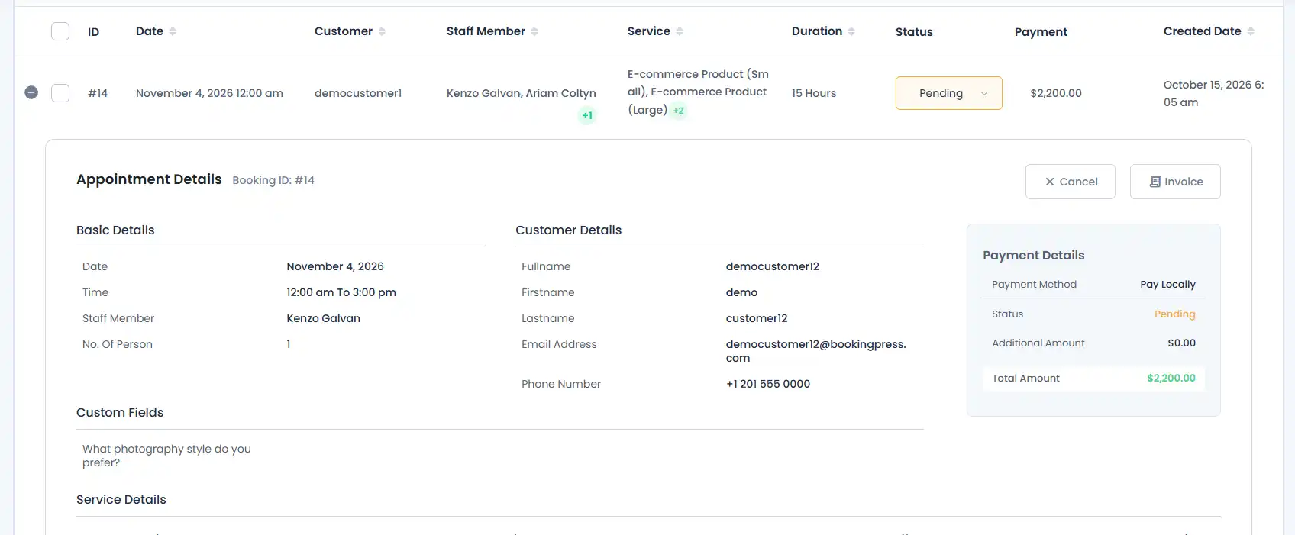Sort by Staff Member column arrows
This screenshot has height=535, width=1295.
534,31
